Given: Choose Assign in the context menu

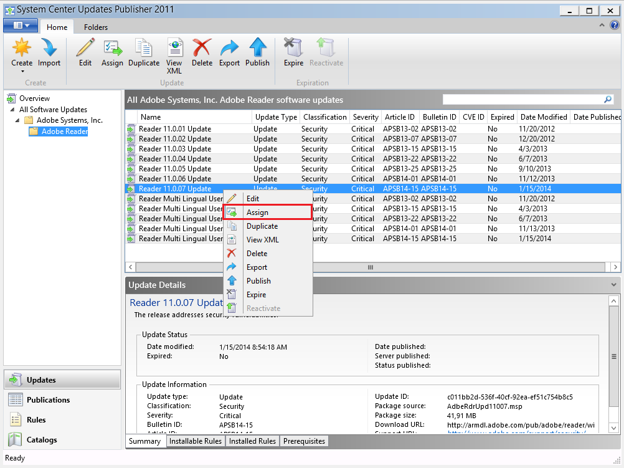Looking at the screenshot, I should (268, 213).
